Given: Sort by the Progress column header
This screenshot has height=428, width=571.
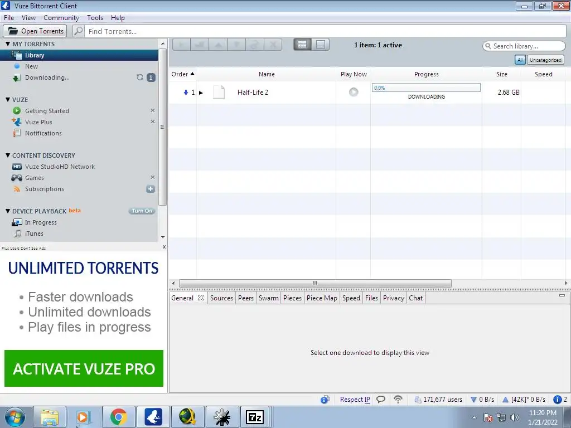Looking at the screenshot, I should [427, 74].
